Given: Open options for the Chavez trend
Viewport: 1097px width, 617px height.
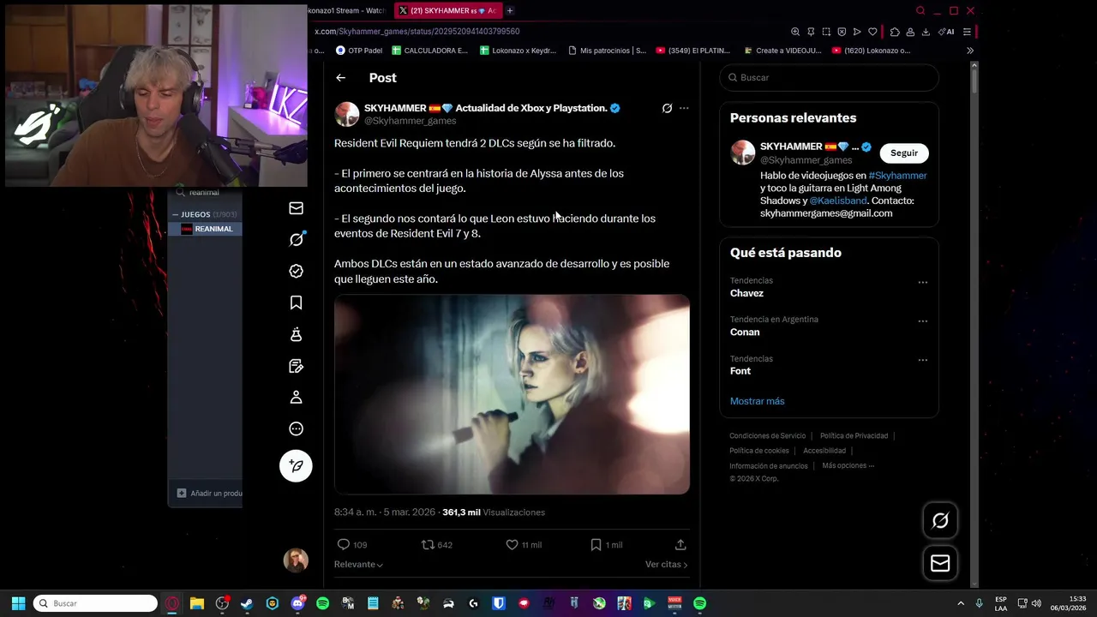Looking at the screenshot, I should [x=923, y=282].
